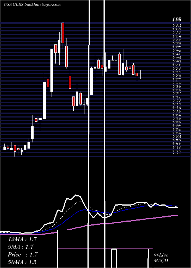
Task: Select the 5MA : 1.7 readout
Action: (x=21, y=247)
